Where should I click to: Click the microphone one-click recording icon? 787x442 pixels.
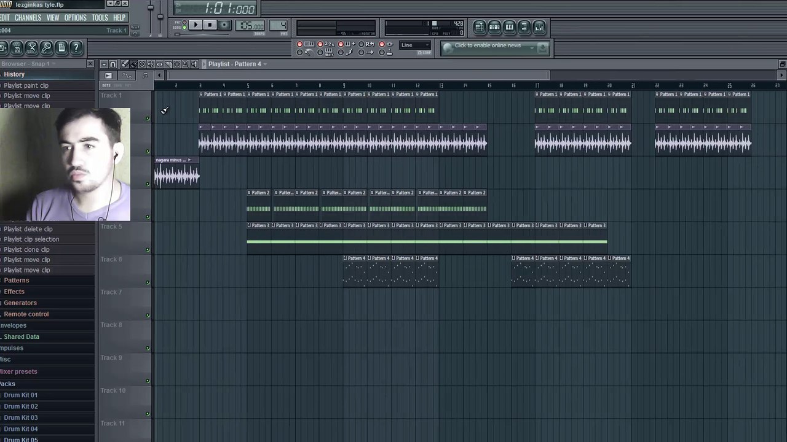pos(46,47)
